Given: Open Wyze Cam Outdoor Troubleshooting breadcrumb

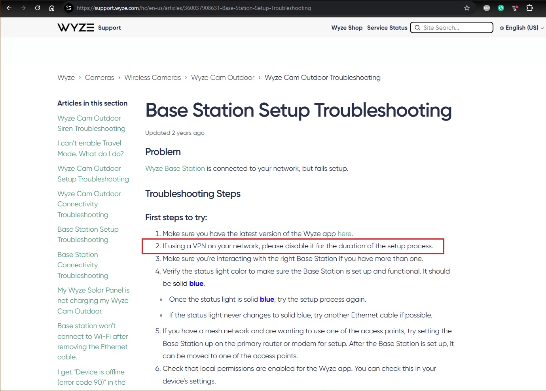Looking at the screenshot, I should pyautogui.click(x=322, y=77).
